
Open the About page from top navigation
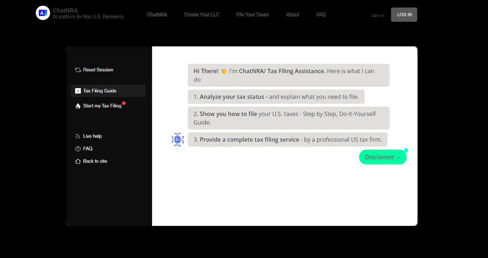point(293,15)
